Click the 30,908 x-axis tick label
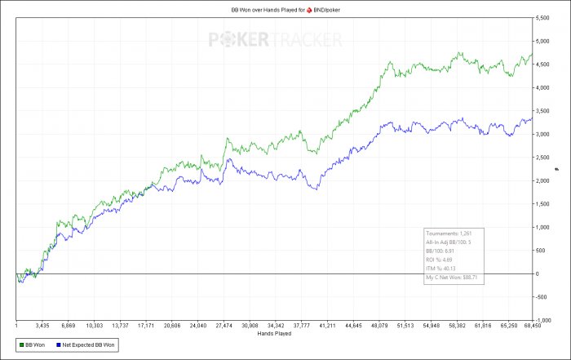 (x=250, y=326)
